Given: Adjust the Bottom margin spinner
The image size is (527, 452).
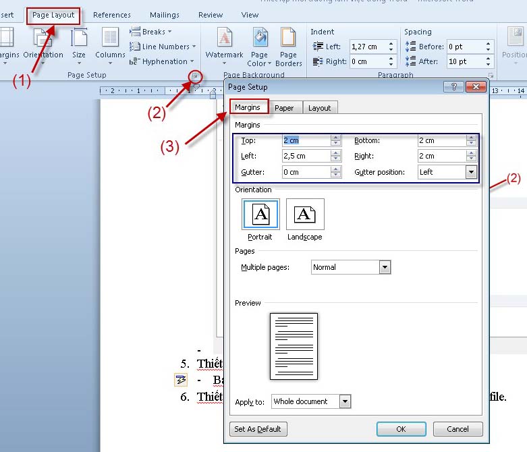Looking at the screenshot, I should (471, 140).
